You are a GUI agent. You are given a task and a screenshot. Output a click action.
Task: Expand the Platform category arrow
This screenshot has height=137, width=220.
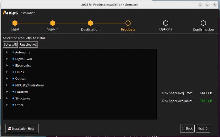7,92
